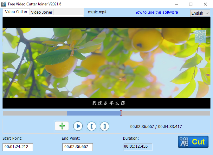Screen dimensions: 213x155
Task: Click the green plus add file icon
Action: click(x=62, y=126)
